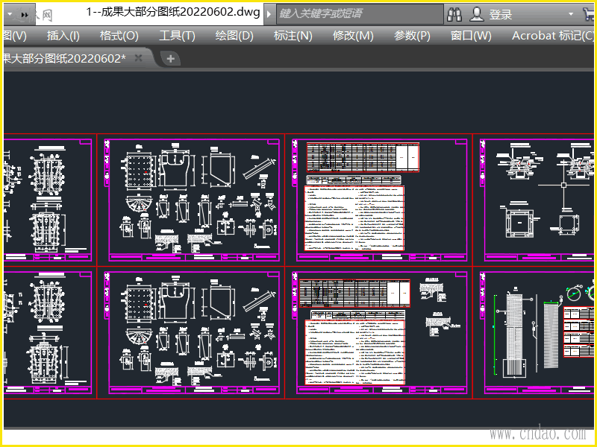
Task: Expand the arrow left of search box
Action: tap(269, 14)
